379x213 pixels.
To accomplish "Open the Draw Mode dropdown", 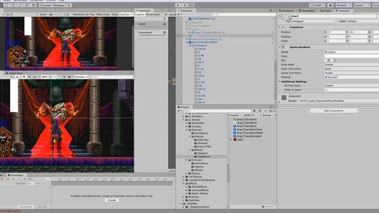I will pos(351,64).
